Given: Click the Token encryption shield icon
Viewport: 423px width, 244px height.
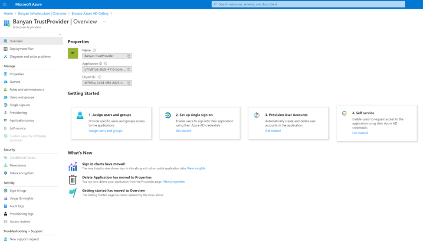Looking at the screenshot, I should point(5,173).
